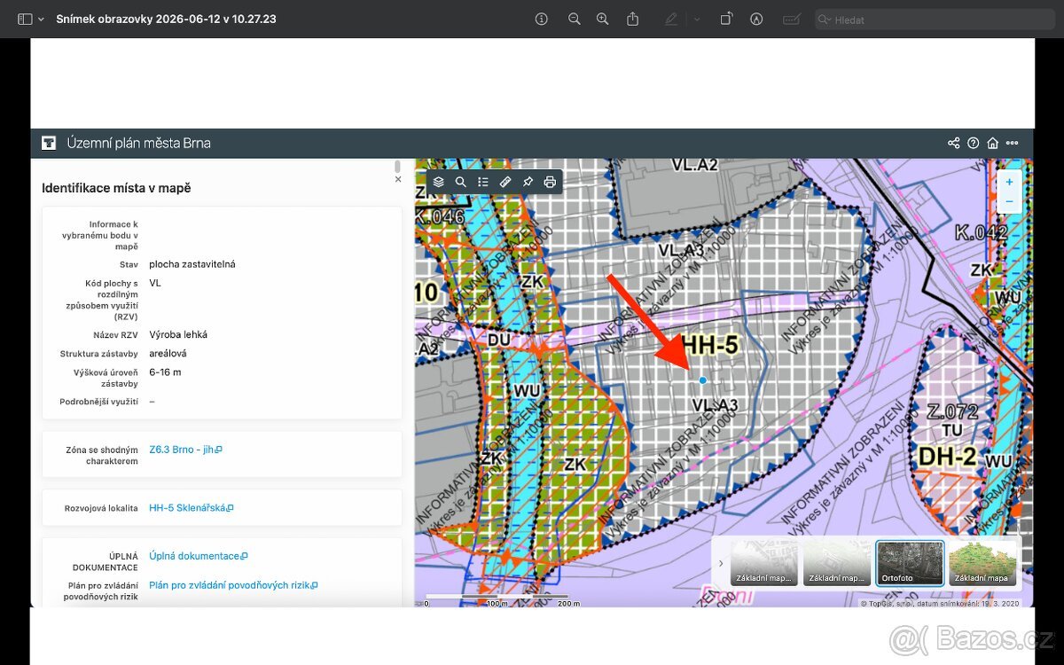Zoom in the map with plus button
Image resolution: width=1064 pixels, height=665 pixels.
coord(1009,181)
